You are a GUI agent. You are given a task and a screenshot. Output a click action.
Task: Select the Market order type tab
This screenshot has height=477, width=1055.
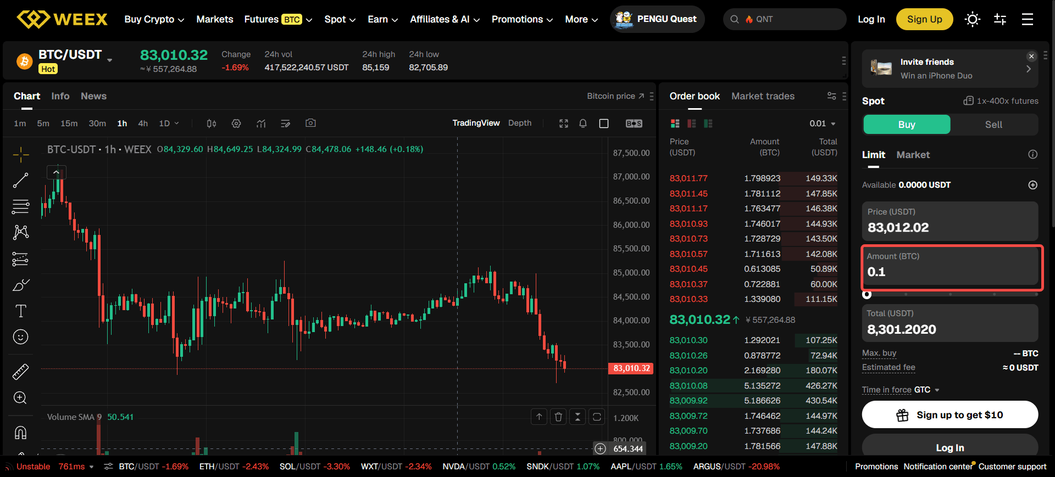[913, 155]
